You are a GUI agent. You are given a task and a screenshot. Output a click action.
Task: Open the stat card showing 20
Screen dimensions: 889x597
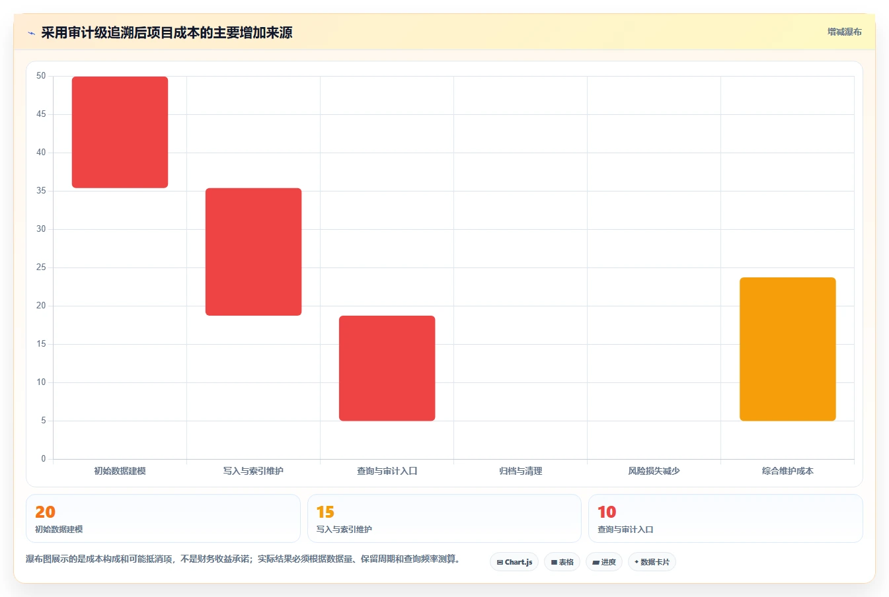click(163, 518)
